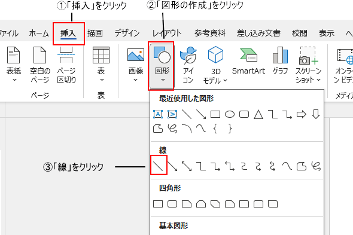Click the ページ区切り page break button
Viewport: 353px width, 235px height.
click(x=66, y=65)
